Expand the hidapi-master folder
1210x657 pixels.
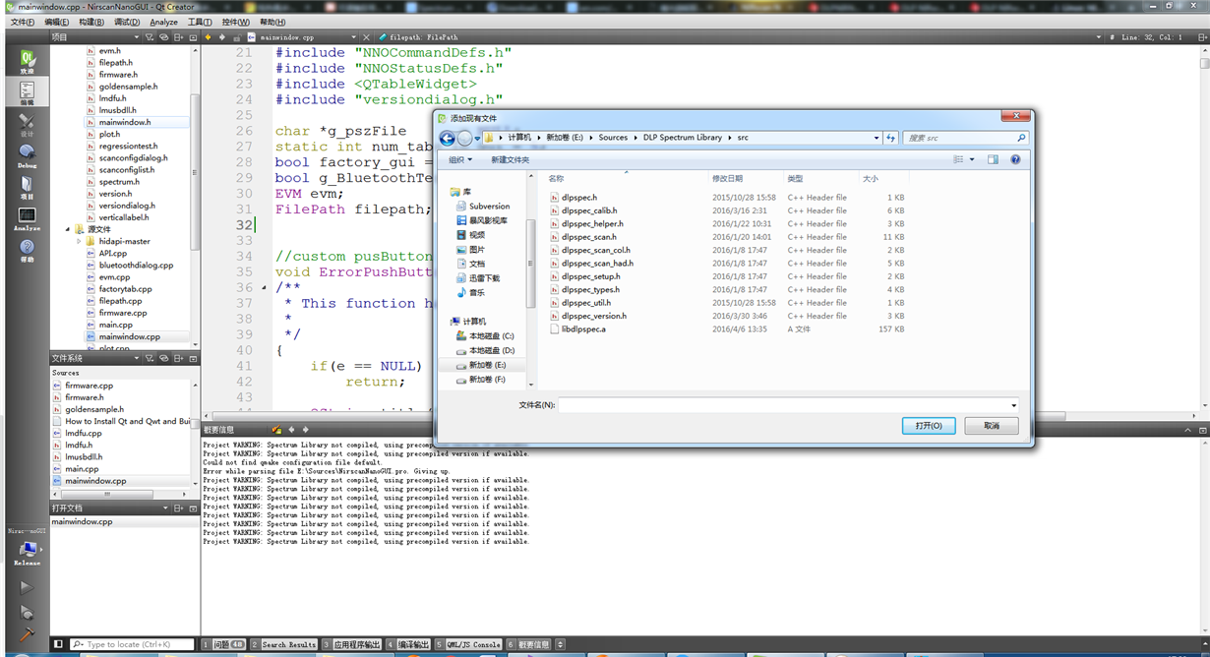point(79,241)
